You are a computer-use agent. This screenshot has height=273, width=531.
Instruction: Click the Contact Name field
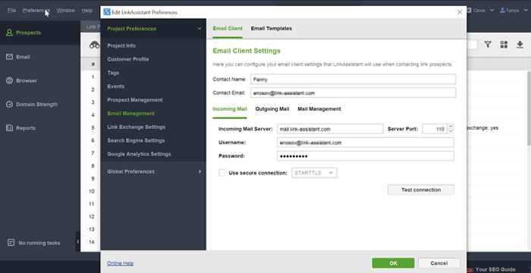point(353,80)
